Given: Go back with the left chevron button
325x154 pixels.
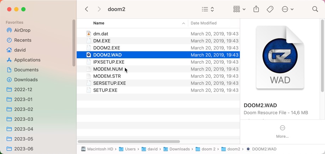Looking at the screenshot, I should pyautogui.click(x=87, y=9).
